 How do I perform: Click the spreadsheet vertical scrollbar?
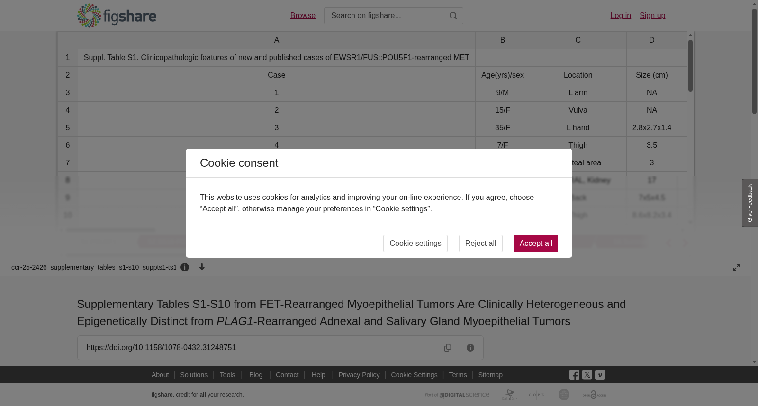pyautogui.click(x=691, y=128)
